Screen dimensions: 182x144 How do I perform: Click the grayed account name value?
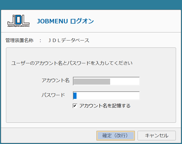point(92,81)
